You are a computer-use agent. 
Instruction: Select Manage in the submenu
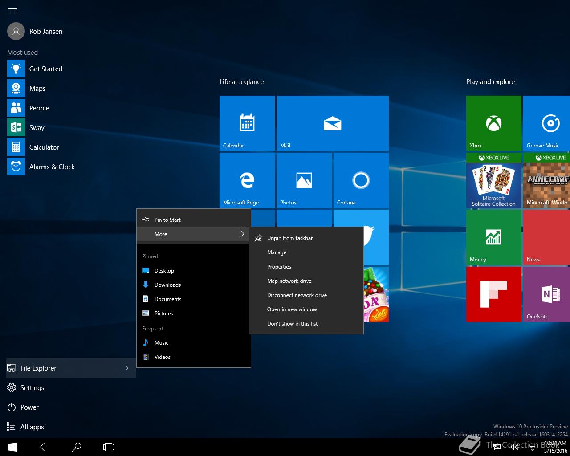306,252
